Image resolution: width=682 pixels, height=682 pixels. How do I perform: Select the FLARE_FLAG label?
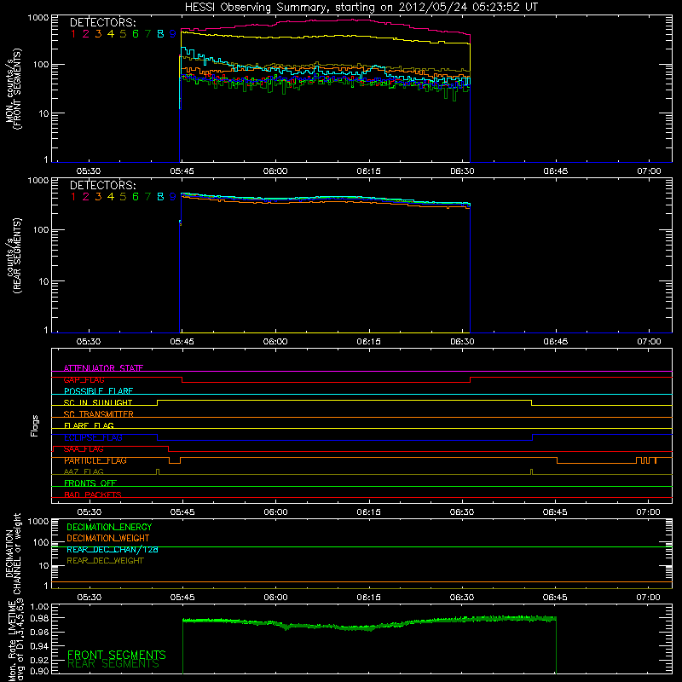tap(89, 425)
